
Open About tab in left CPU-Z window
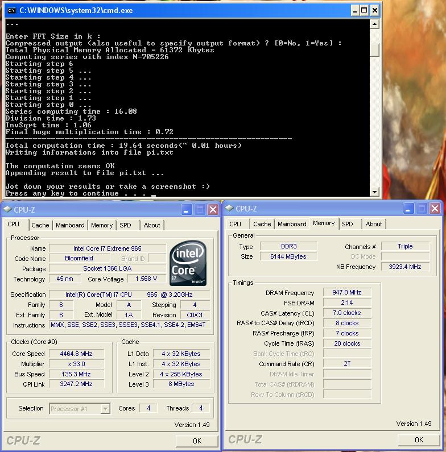tap(152, 225)
